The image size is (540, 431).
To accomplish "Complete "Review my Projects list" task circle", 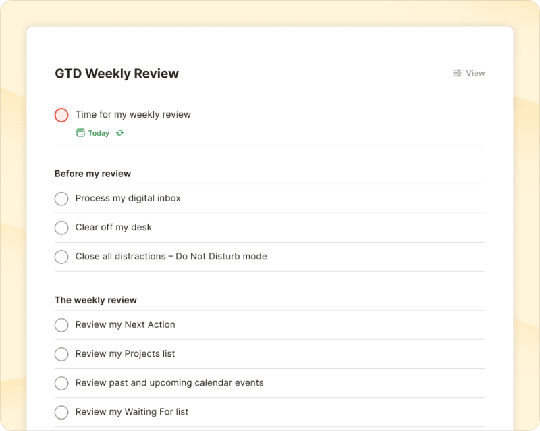I will [61, 354].
